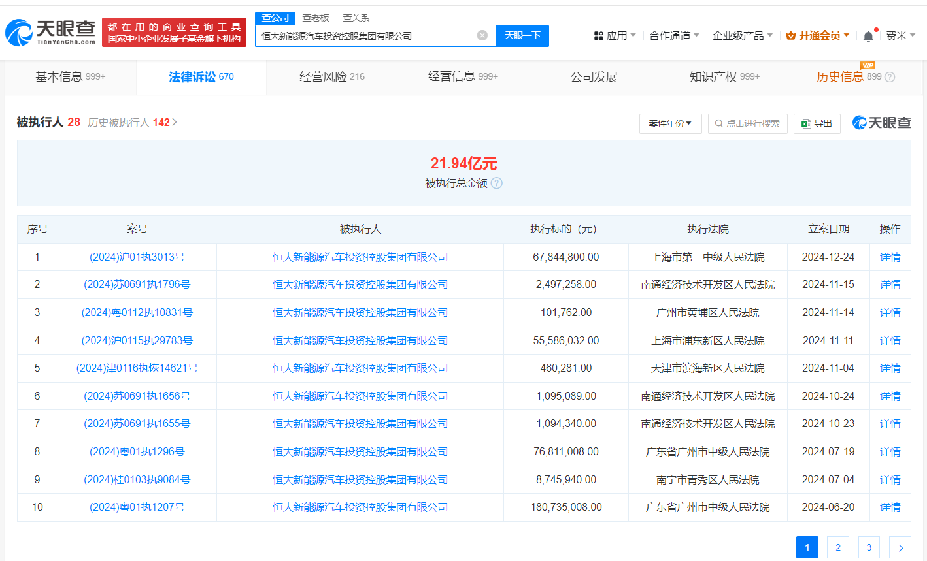Screen dimensions: 927x561
Task: Click the help icon beside 历史信息
Action: point(890,77)
